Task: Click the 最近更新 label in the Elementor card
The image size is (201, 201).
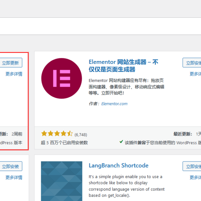Action: pos(183,134)
